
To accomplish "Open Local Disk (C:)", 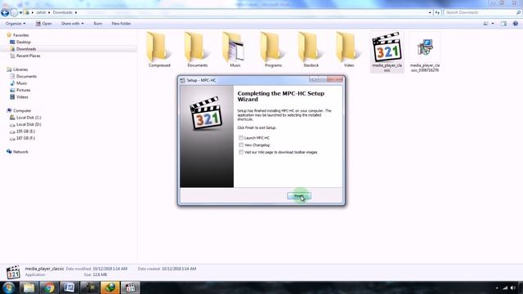I will [x=29, y=118].
